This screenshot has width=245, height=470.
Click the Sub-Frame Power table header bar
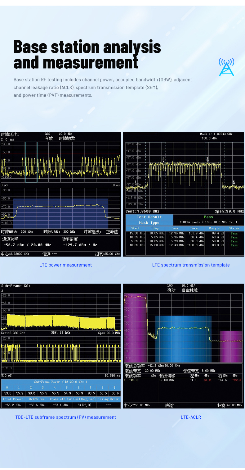click(x=61, y=382)
